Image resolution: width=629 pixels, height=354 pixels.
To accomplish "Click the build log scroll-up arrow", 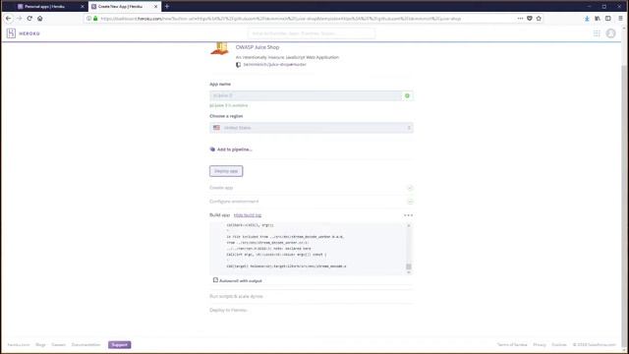I will click(x=409, y=225).
